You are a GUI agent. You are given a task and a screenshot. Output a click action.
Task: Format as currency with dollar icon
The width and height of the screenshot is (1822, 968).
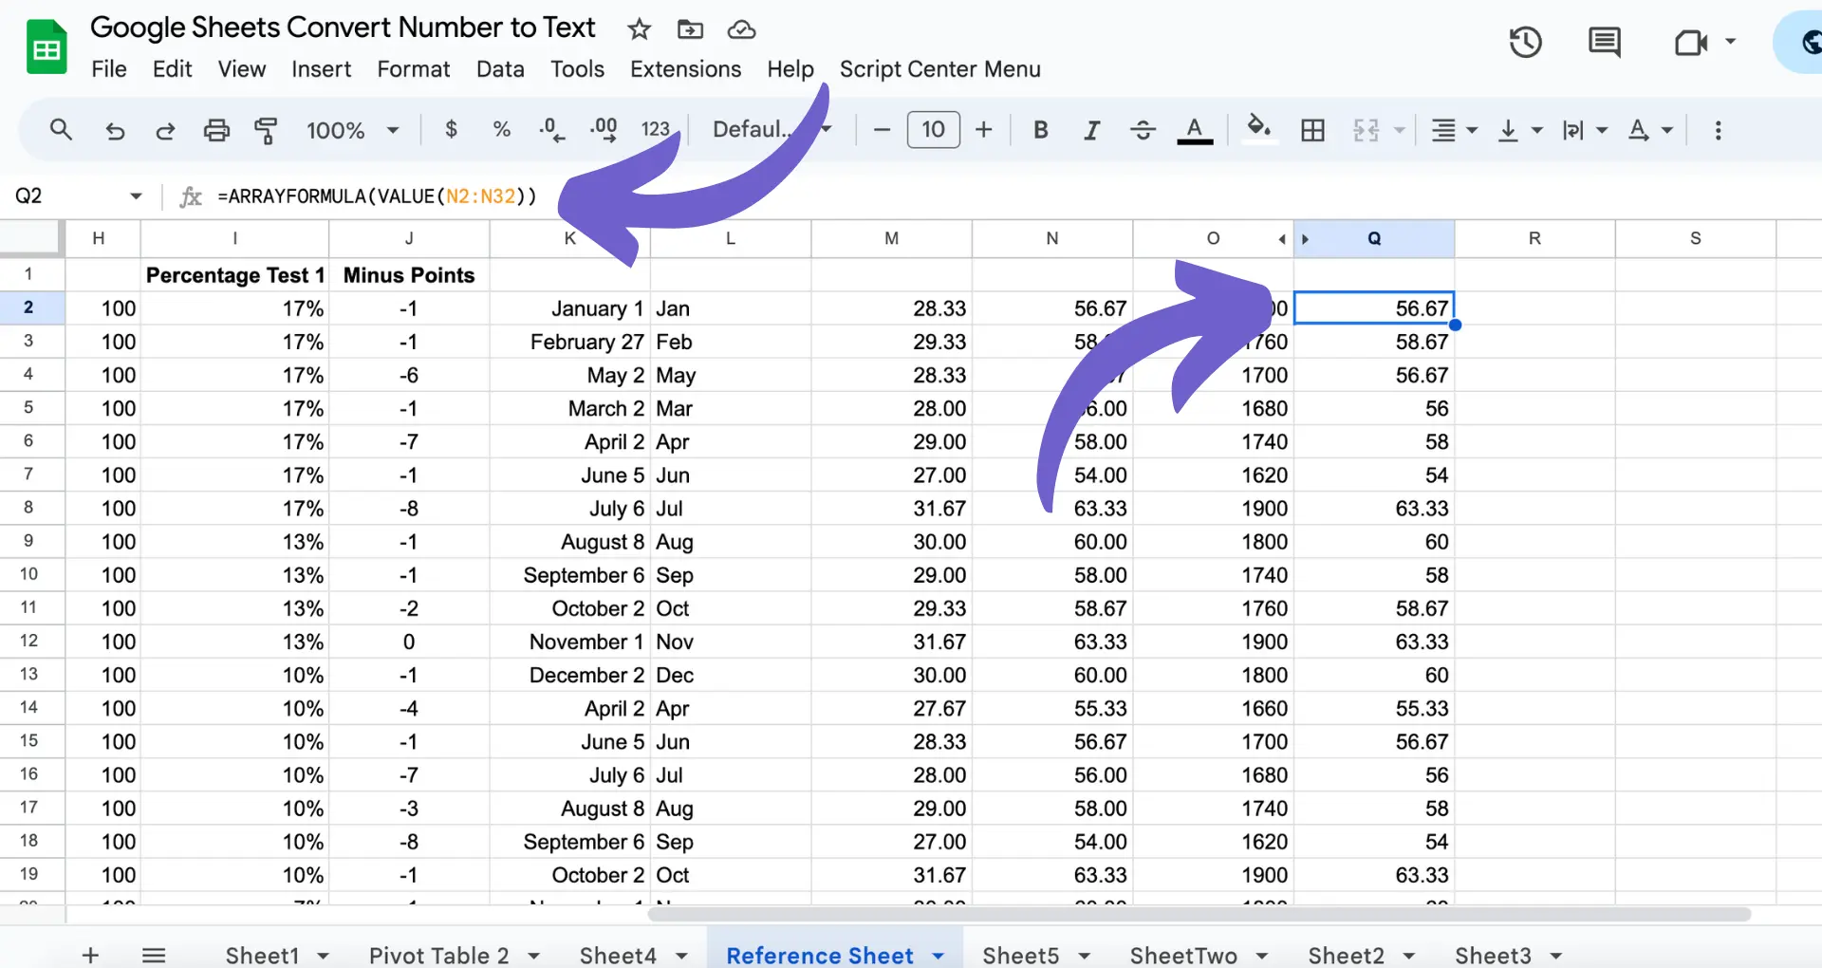[451, 129]
